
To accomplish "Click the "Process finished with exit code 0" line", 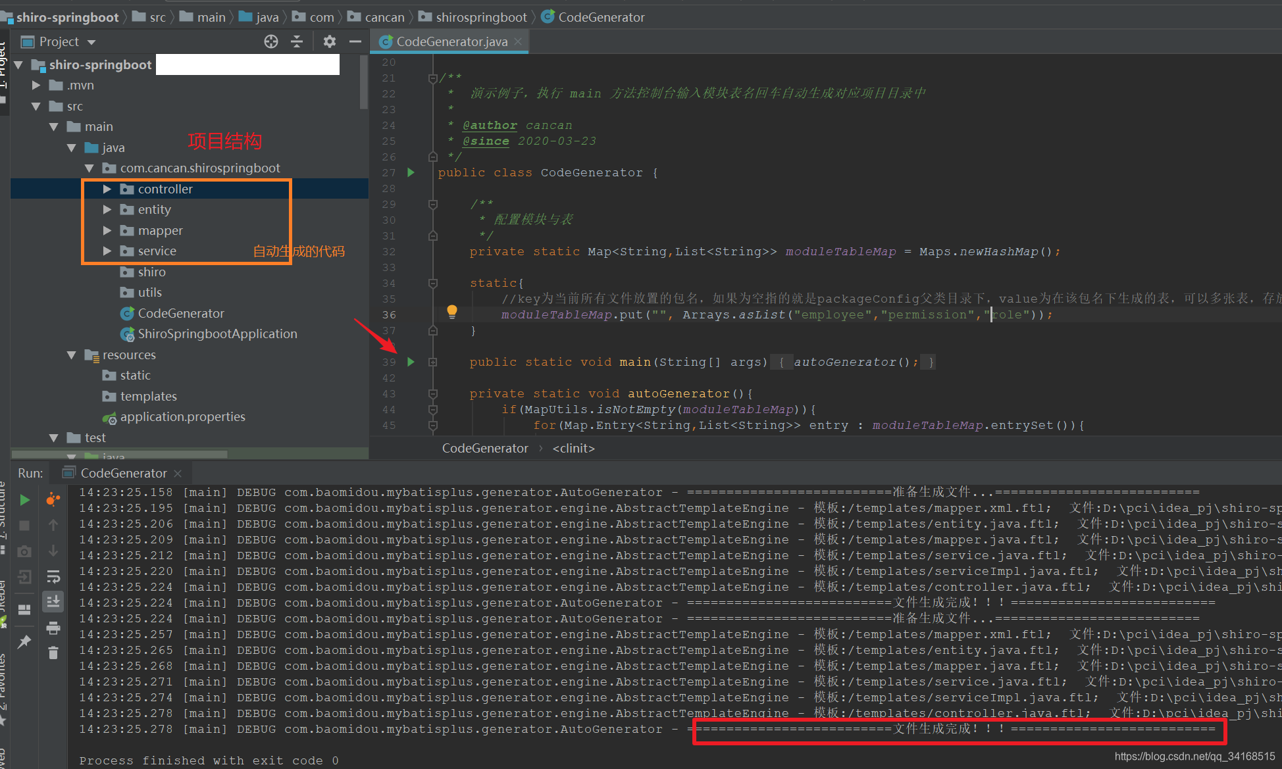I will pyautogui.click(x=209, y=760).
